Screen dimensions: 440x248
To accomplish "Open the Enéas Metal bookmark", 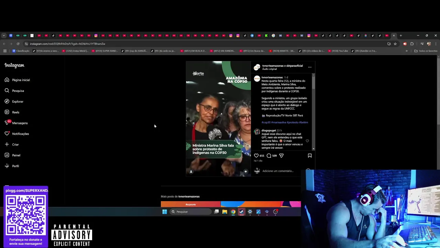I will tap(75, 51).
